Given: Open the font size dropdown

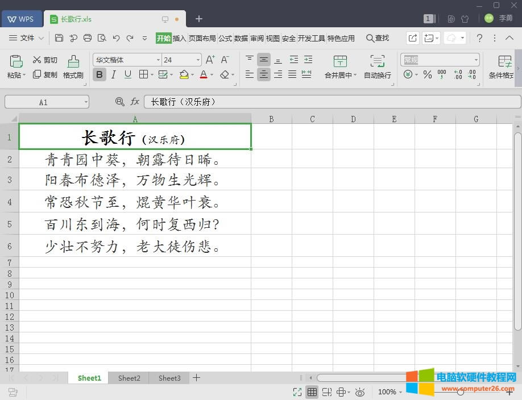Looking at the screenshot, I should point(197,59).
